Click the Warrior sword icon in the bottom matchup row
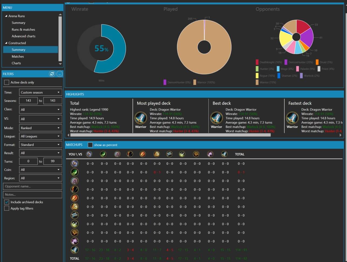The width and height of the screenshot is (347, 262). pos(74,250)
